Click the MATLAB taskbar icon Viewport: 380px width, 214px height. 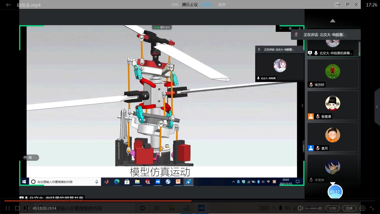pos(107,182)
